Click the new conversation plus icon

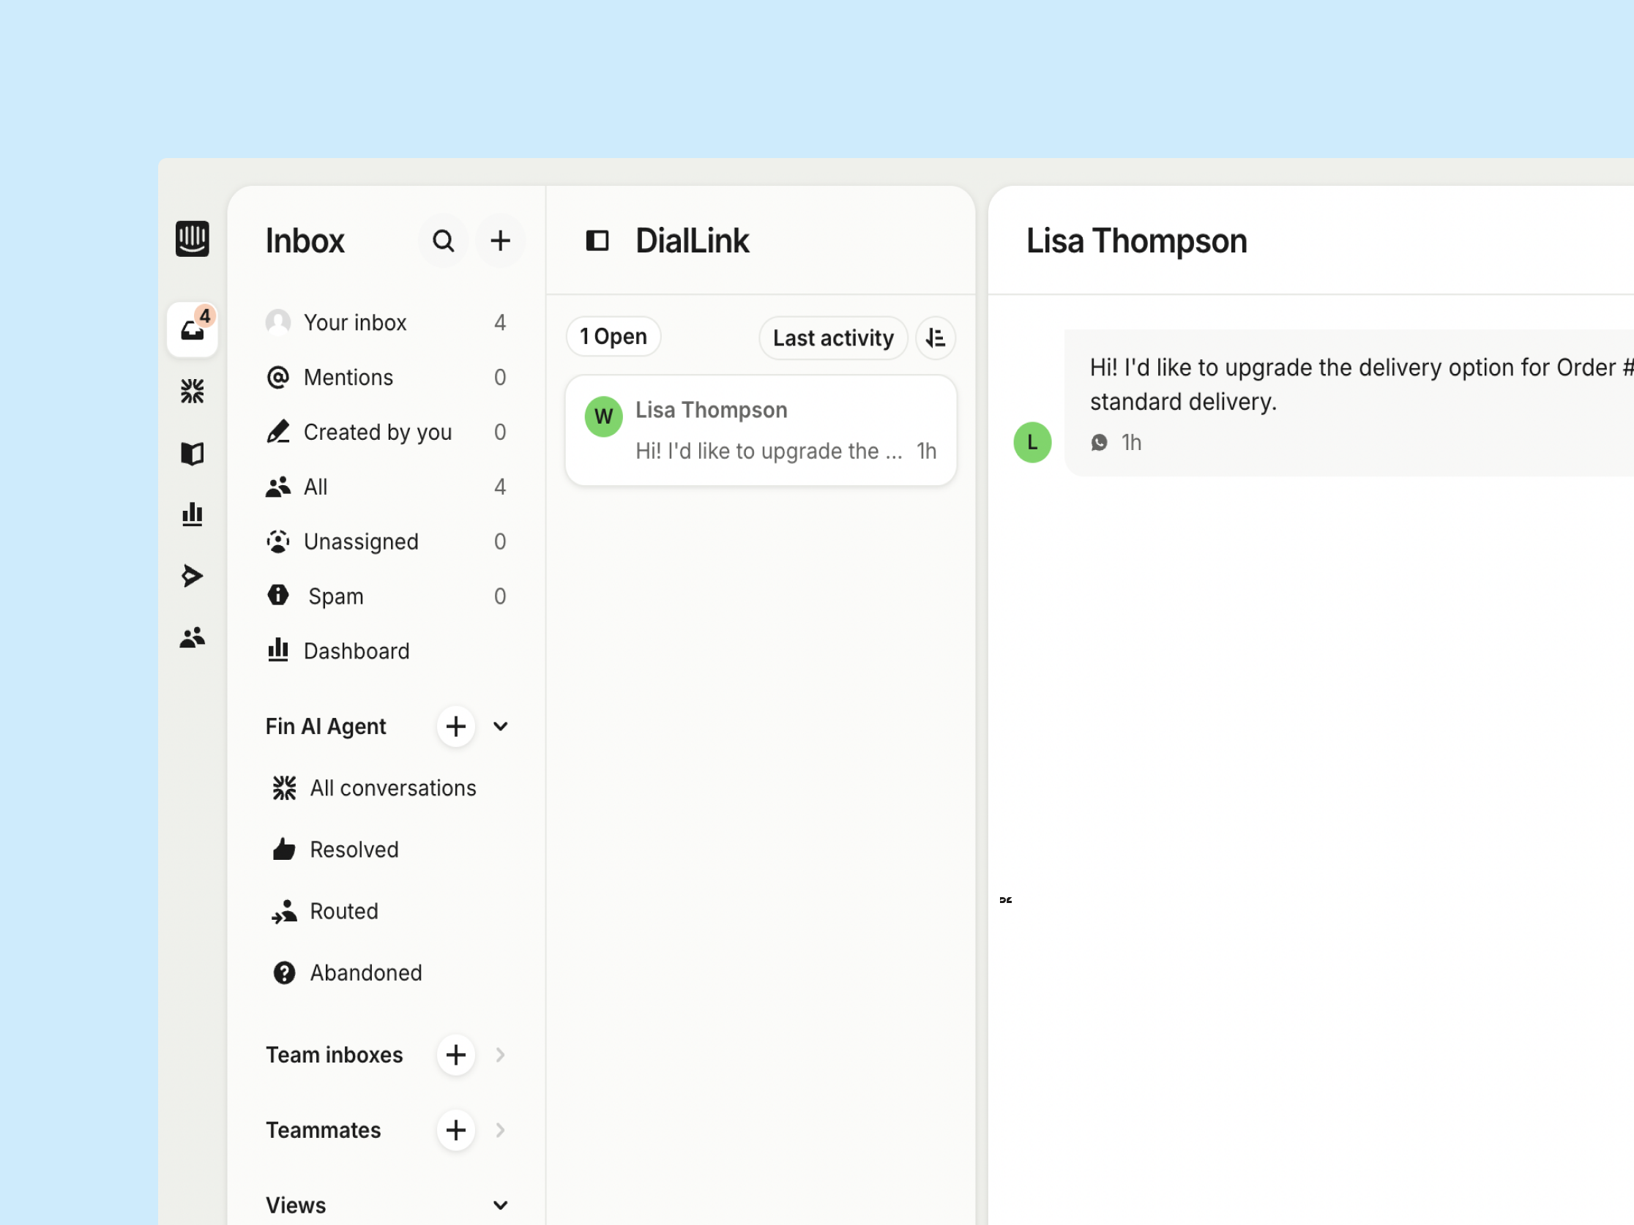point(500,241)
